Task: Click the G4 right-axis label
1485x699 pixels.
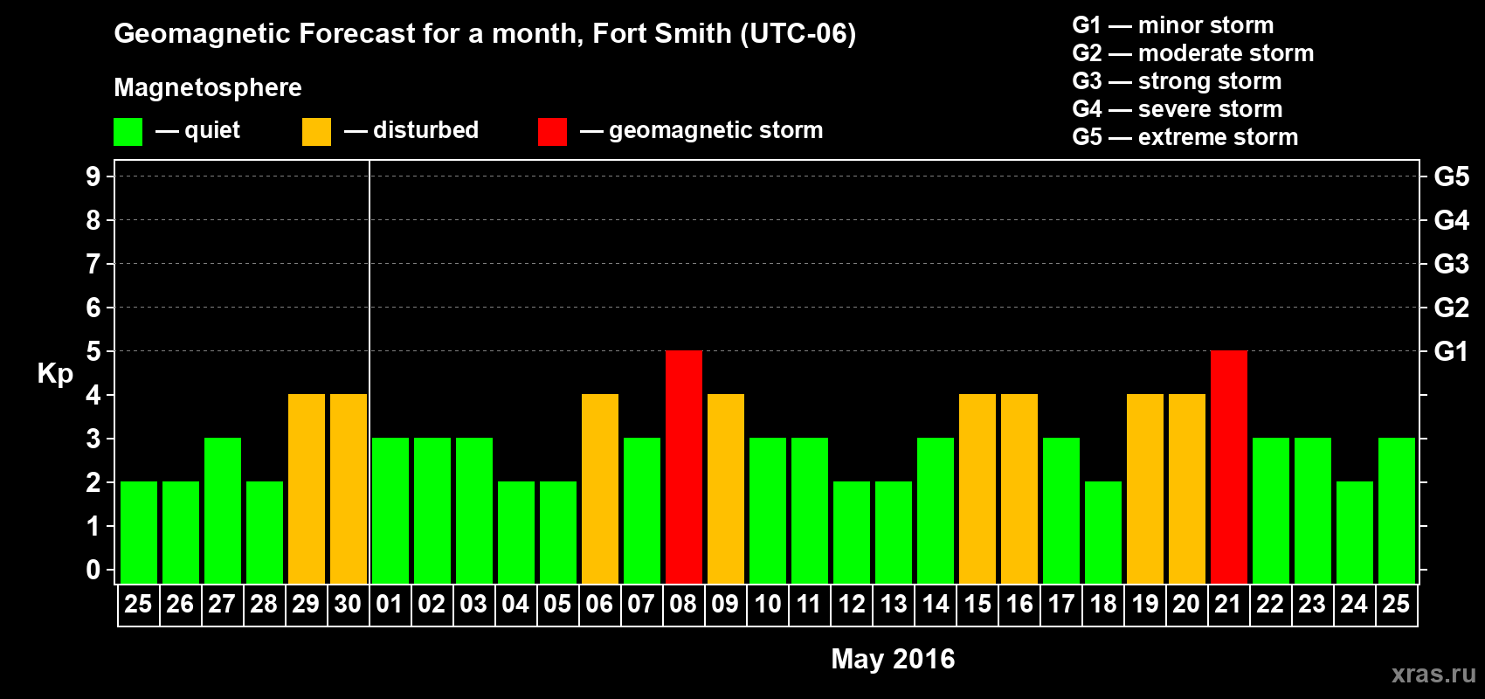Action: 1451,220
